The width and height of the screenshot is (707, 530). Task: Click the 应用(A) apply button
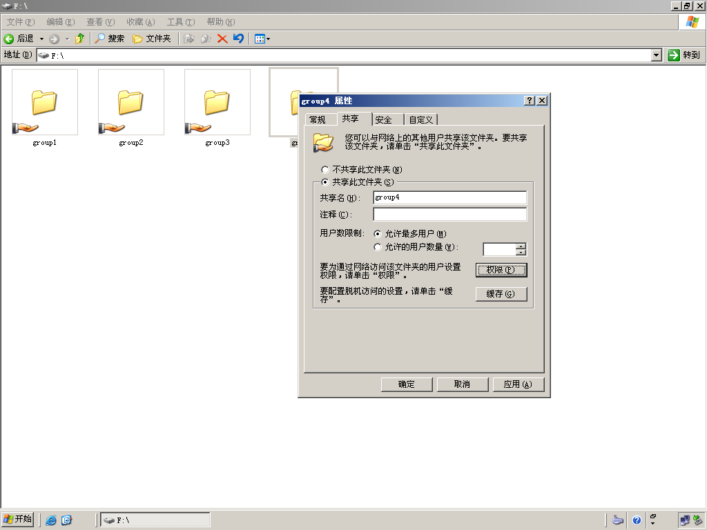click(518, 384)
